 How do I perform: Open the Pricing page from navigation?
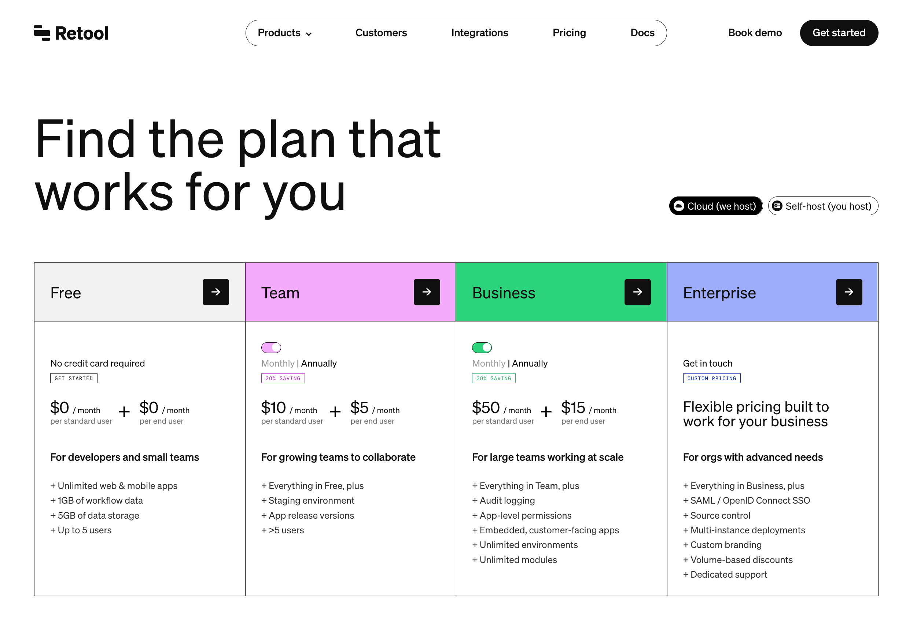(570, 33)
